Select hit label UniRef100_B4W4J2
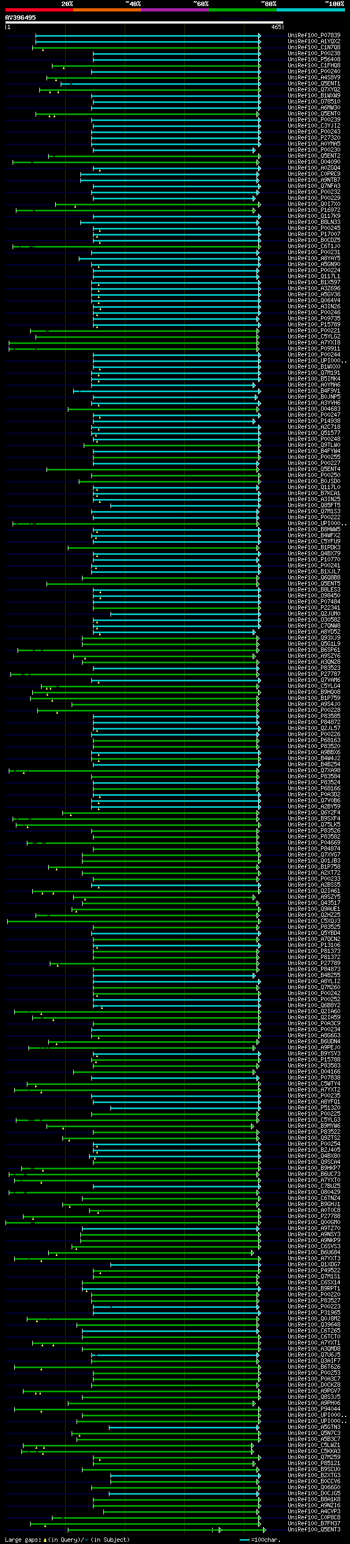The height and width of the screenshot is (1544, 350). pos(314,758)
